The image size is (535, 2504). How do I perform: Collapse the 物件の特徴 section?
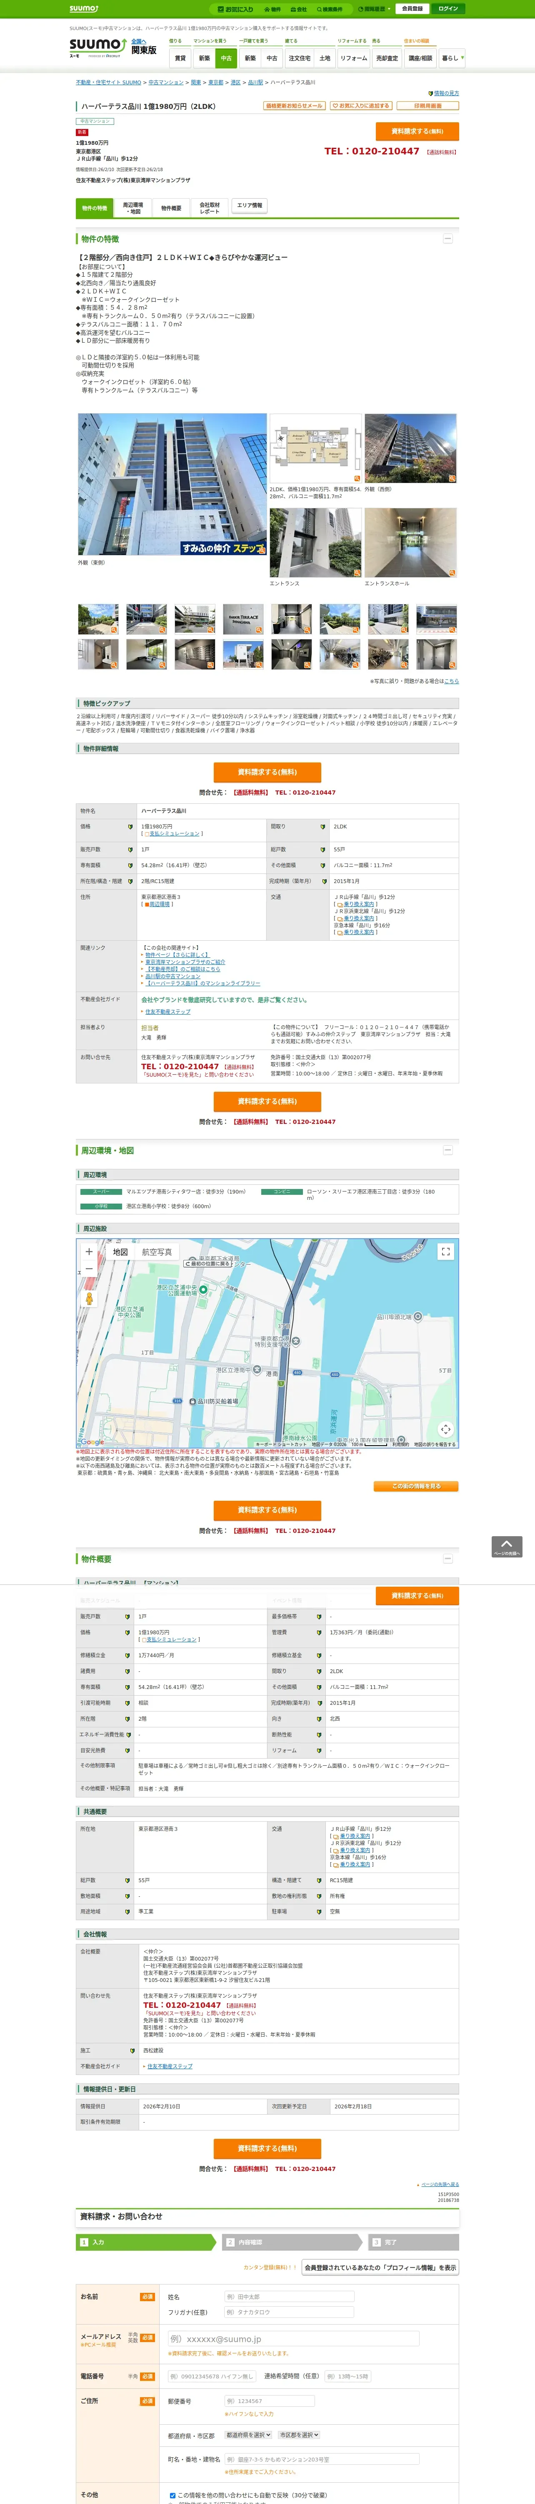[447, 238]
